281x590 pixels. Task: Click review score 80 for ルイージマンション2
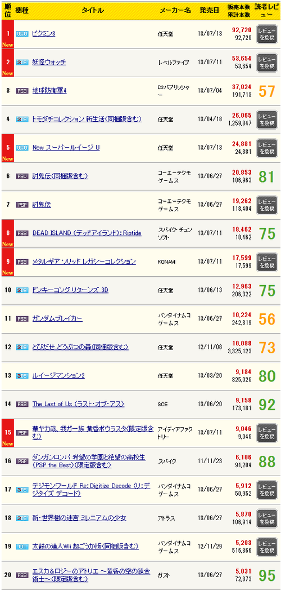click(267, 376)
